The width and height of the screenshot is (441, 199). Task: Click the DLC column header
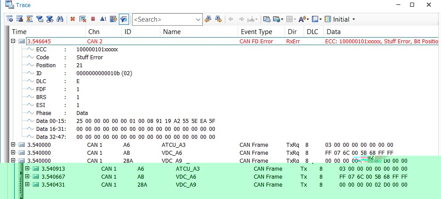tap(314, 32)
